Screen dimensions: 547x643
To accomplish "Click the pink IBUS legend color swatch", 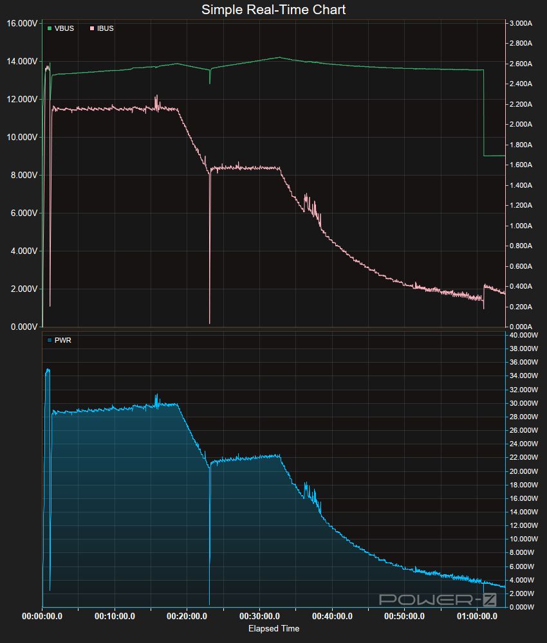I will pyautogui.click(x=92, y=28).
